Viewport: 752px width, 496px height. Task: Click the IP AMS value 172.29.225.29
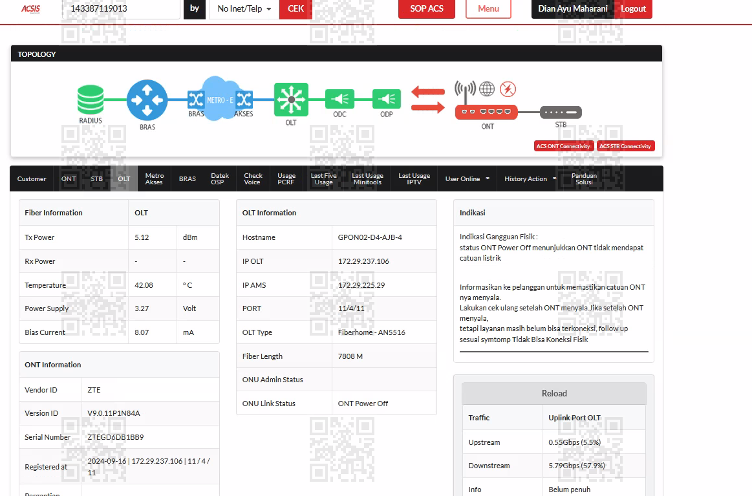point(361,285)
